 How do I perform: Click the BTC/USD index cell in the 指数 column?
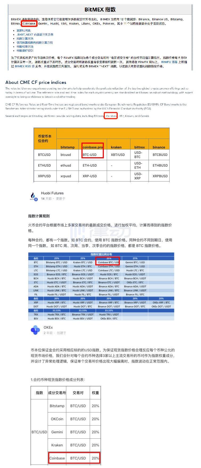pyautogui.click(x=39, y=432)
